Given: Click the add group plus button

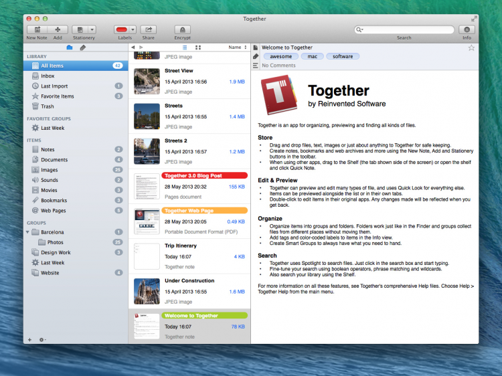Looking at the screenshot, I should (29, 340).
